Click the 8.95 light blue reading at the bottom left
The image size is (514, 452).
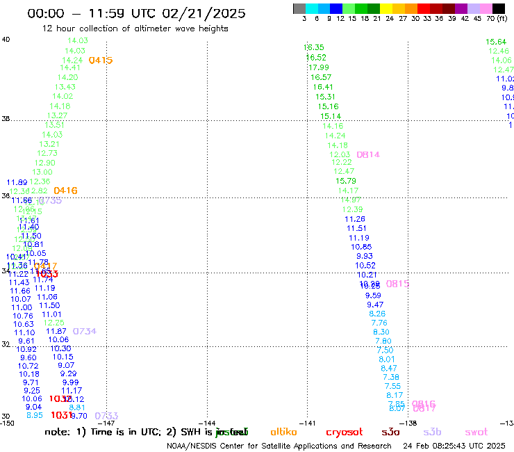pos(35,415)
